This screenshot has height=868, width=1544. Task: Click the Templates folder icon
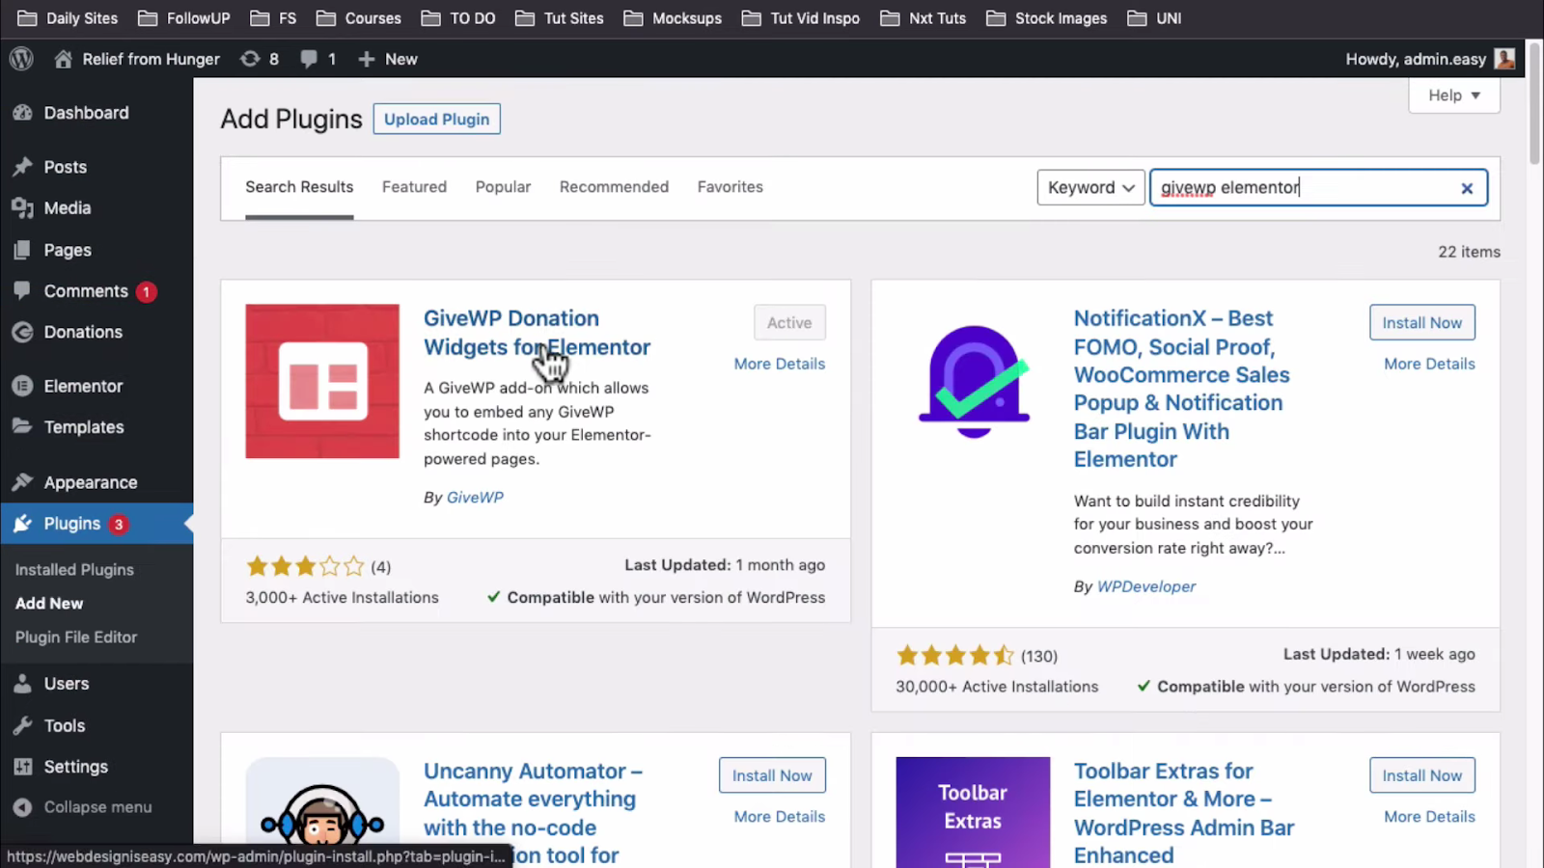click(23, 427)
